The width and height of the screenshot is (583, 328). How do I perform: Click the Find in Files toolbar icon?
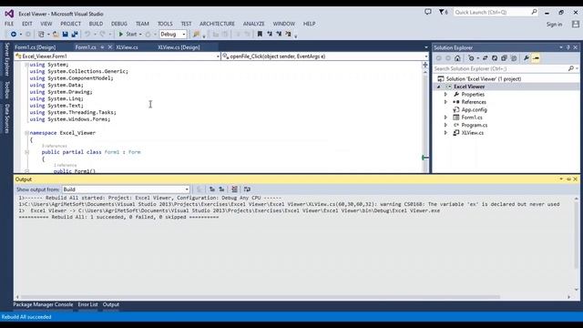(x=197, y=35)
